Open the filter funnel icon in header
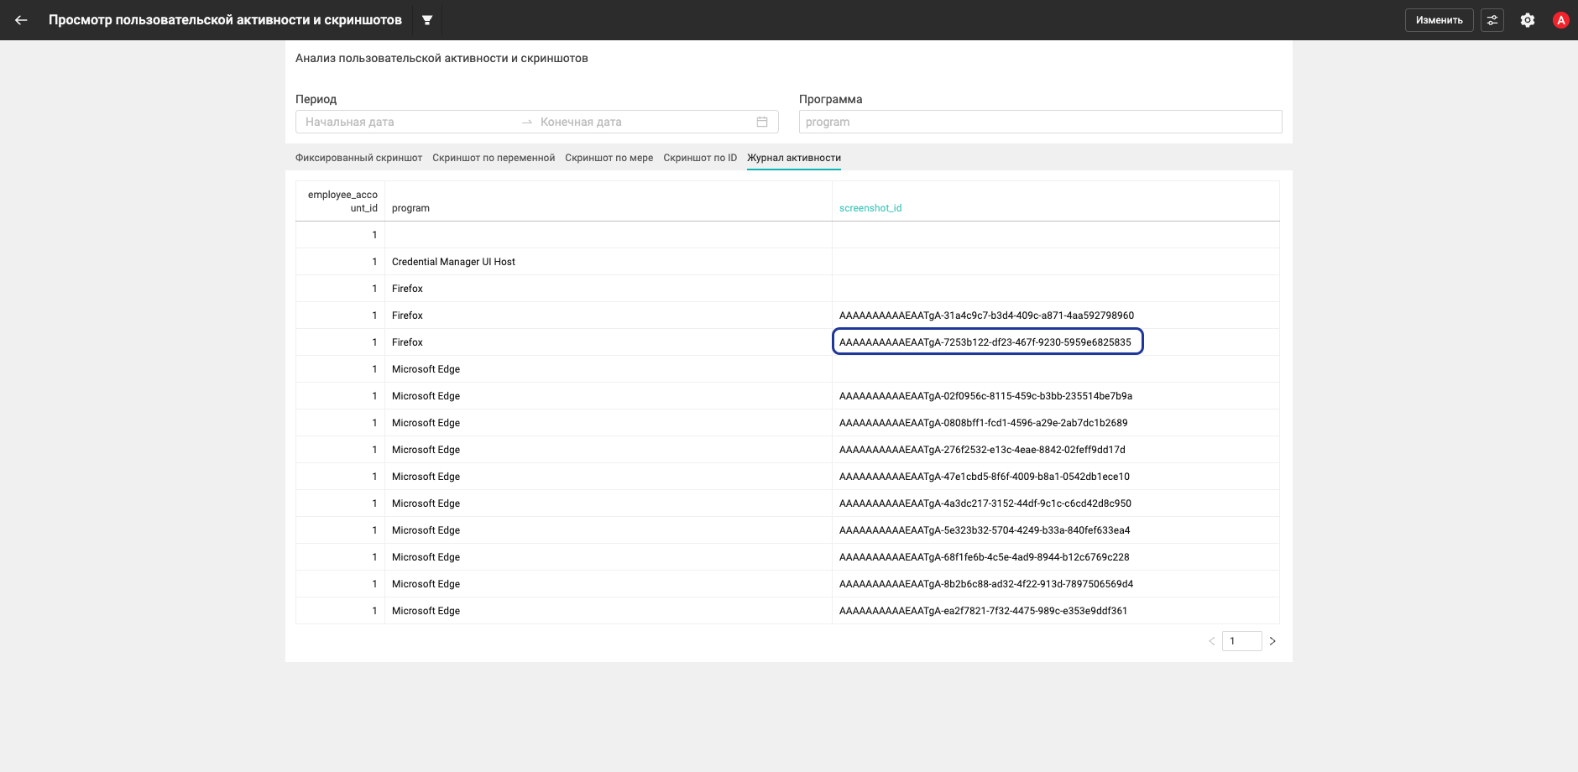The image size is (1578, 772). [x=427, y=20]
